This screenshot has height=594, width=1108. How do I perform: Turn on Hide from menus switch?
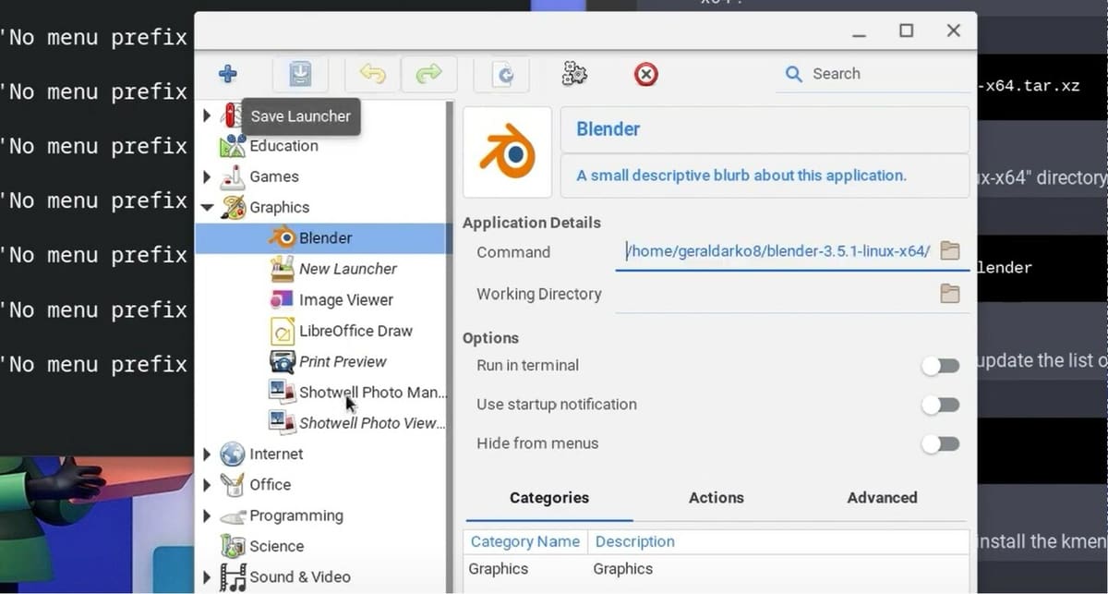pos(941,443)
